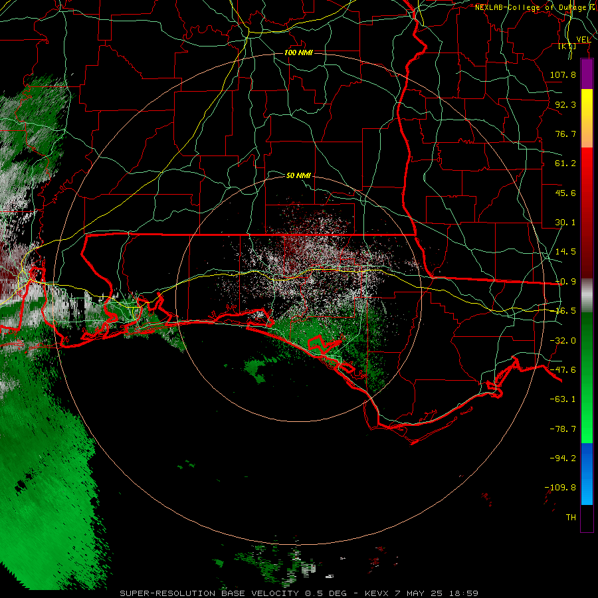Select the -32.0 velocity scale value

coord(563,341)
